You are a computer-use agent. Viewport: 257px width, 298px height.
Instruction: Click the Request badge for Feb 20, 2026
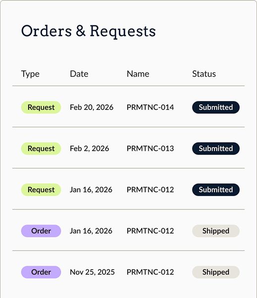pyautogui.click(x=41, y=107)
